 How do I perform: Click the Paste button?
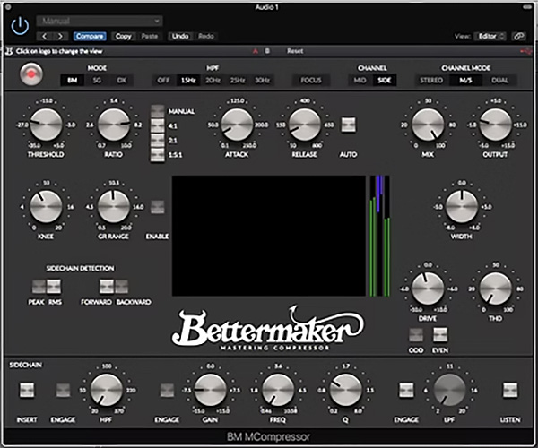[x=150, y=37]
